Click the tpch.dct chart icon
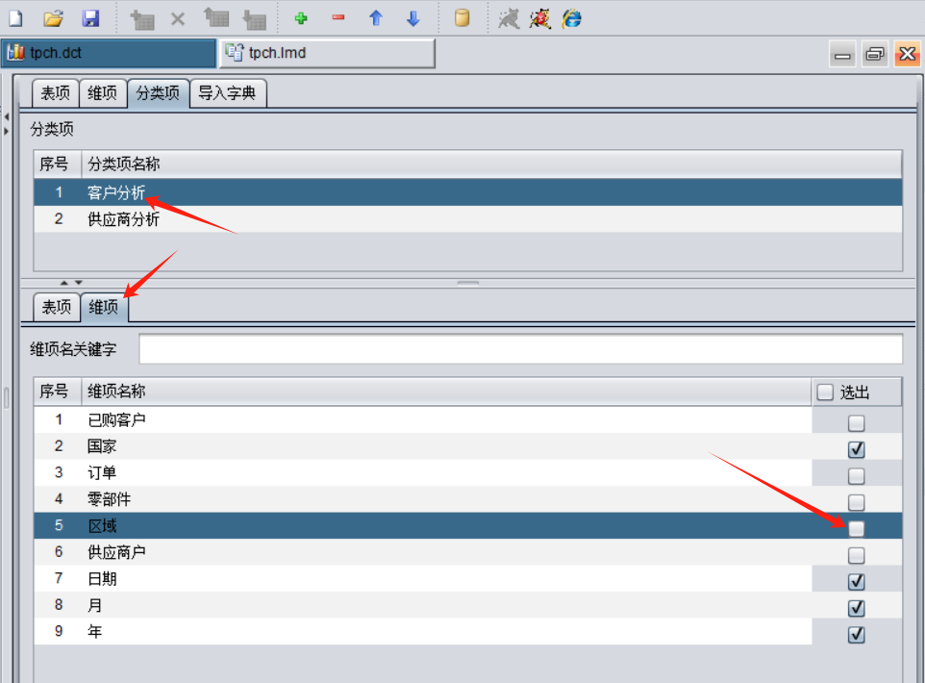This screenshot has height=683, width=925. [16, 53]
